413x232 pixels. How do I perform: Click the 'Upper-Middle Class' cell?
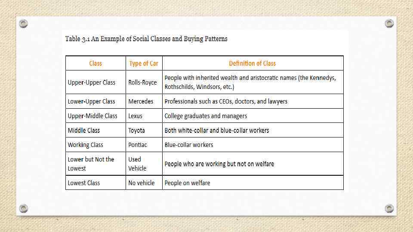92,116
